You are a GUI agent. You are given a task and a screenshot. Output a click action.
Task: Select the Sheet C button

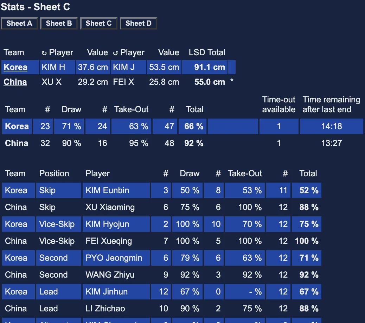(98, 23)
